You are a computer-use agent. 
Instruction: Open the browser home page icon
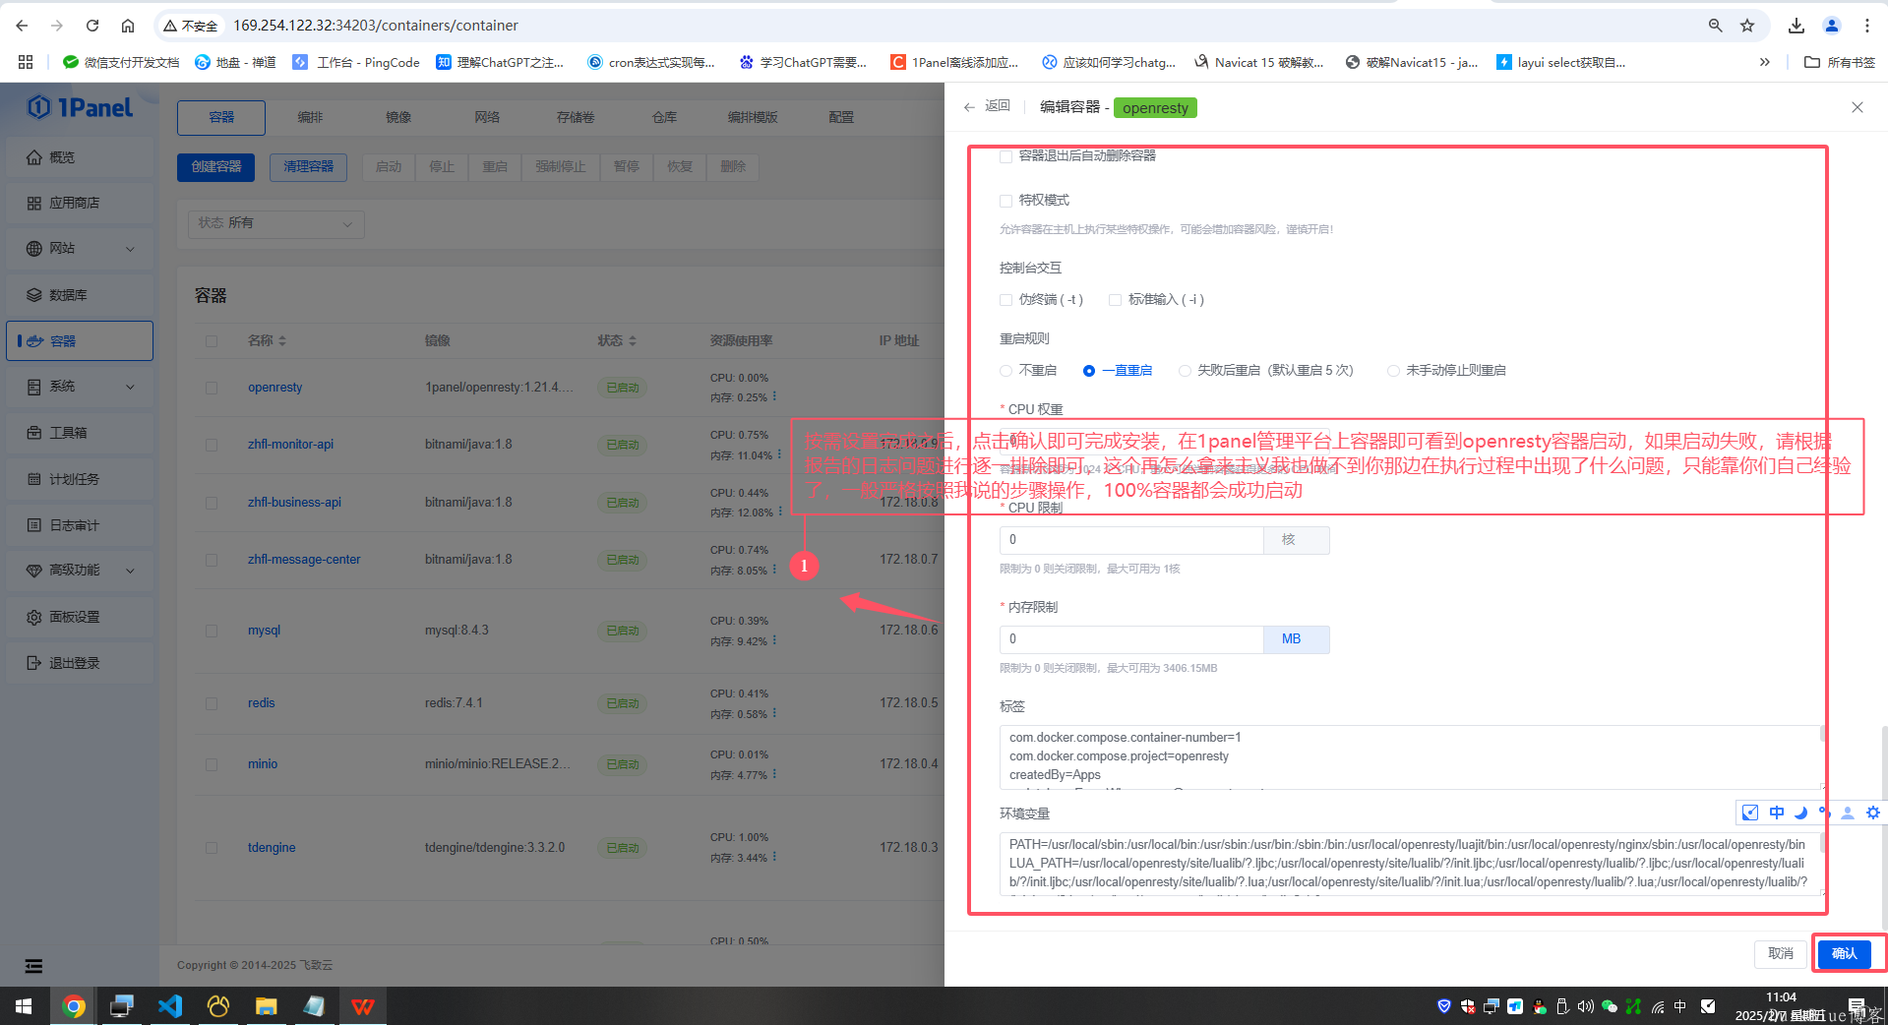pos(128,26)
